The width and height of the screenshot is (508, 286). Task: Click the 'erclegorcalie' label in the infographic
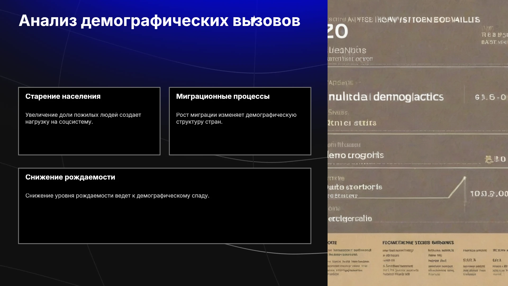(x=350, y=219)
